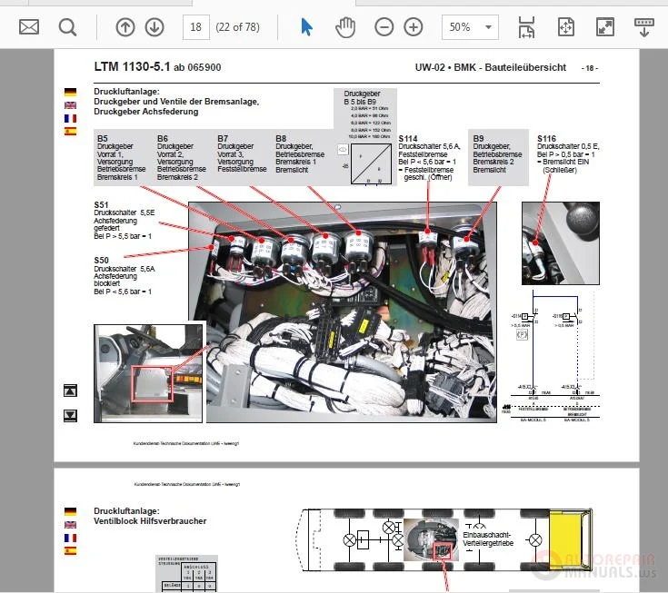Click 'Ventilblock Hilfsverbraucher' heading

(x=150, y=520)
